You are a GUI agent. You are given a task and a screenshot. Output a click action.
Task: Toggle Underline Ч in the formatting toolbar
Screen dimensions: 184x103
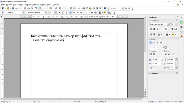click(x=66, y=13)
